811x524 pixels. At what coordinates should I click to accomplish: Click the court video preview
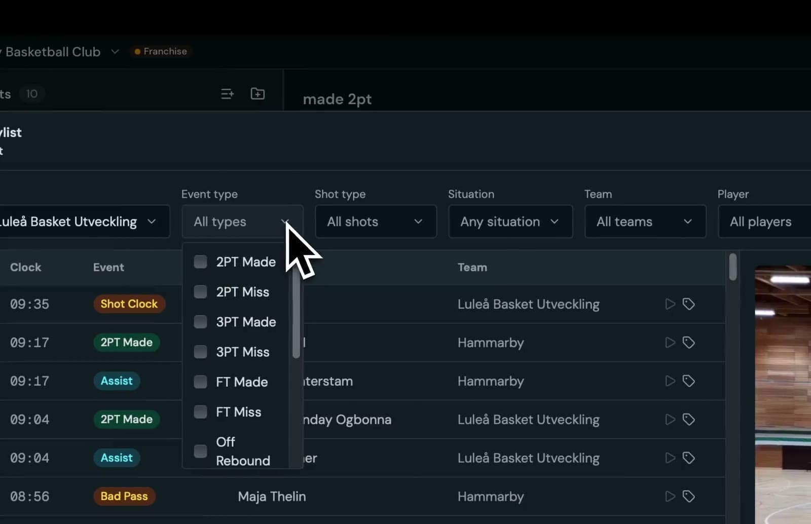[783, 394]
